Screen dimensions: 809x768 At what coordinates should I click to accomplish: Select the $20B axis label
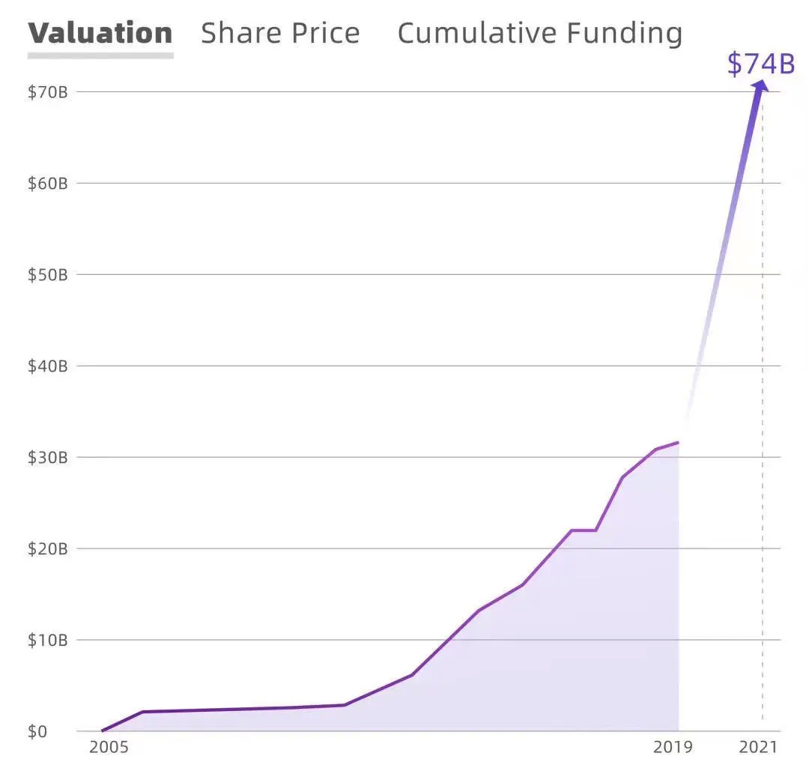click(x=48, y=549)
